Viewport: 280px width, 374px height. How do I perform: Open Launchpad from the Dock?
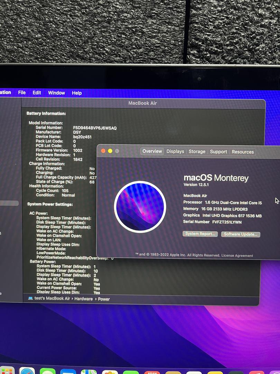tap(7, 371)
